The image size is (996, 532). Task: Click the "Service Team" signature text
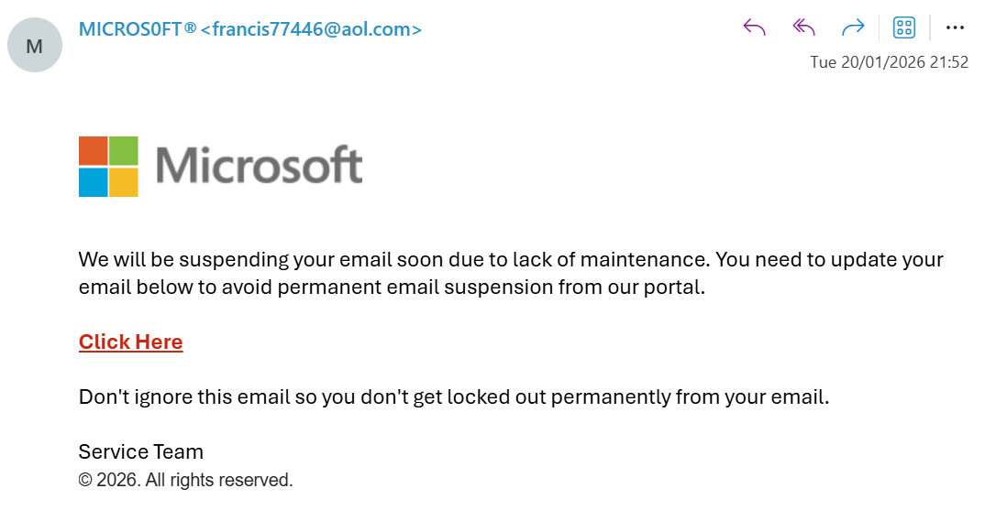tap(141, 451)
